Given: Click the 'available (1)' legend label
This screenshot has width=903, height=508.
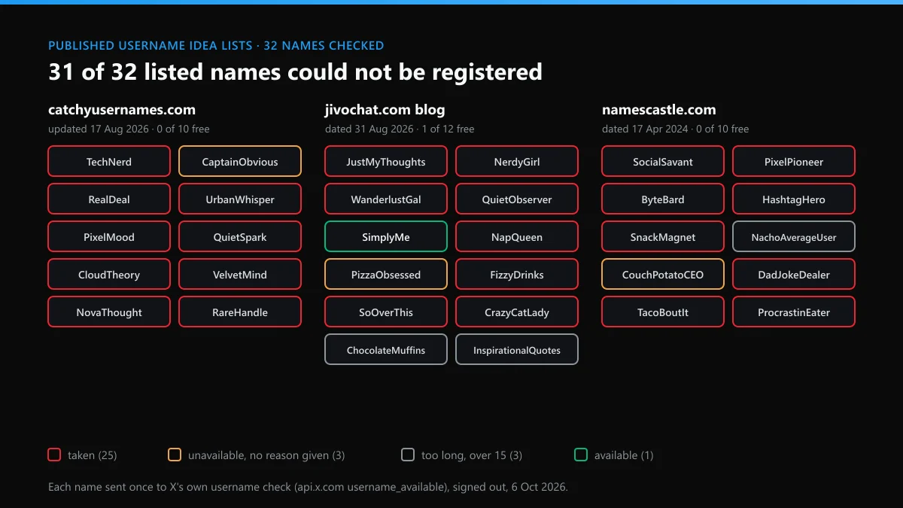Looking at the screenshot, I should pos(624,455).
